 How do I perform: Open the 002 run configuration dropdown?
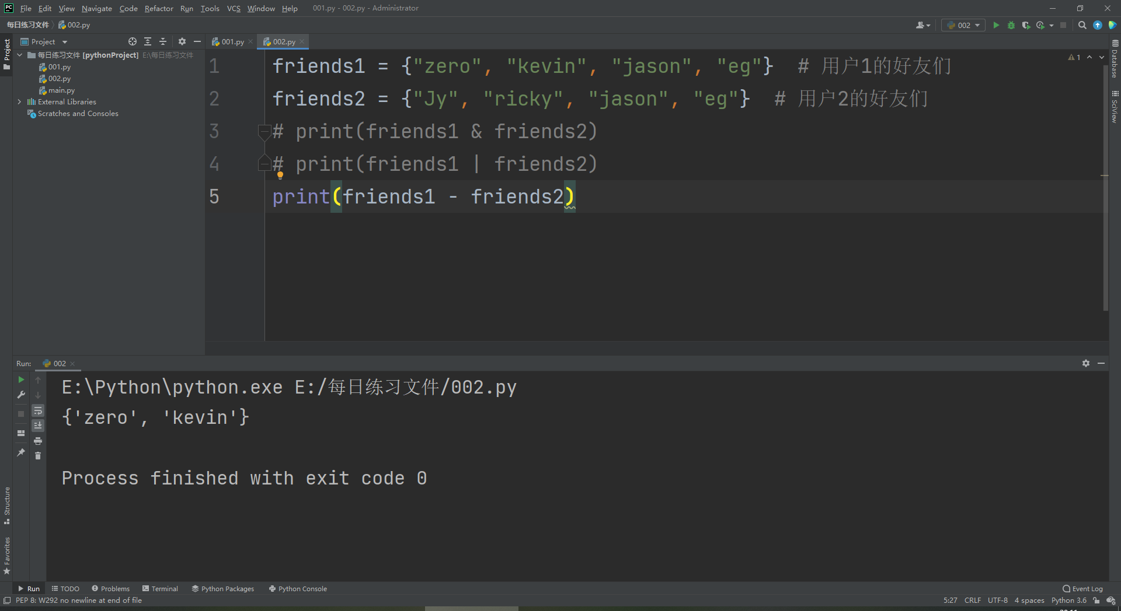pyautogui.click(x=963, y=25)
